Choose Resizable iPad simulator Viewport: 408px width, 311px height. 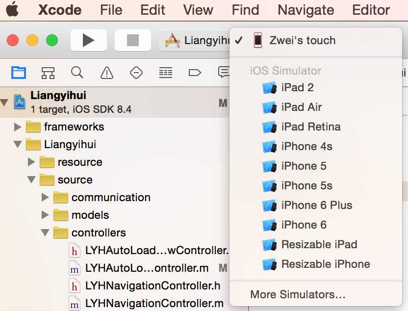point(316,244)
